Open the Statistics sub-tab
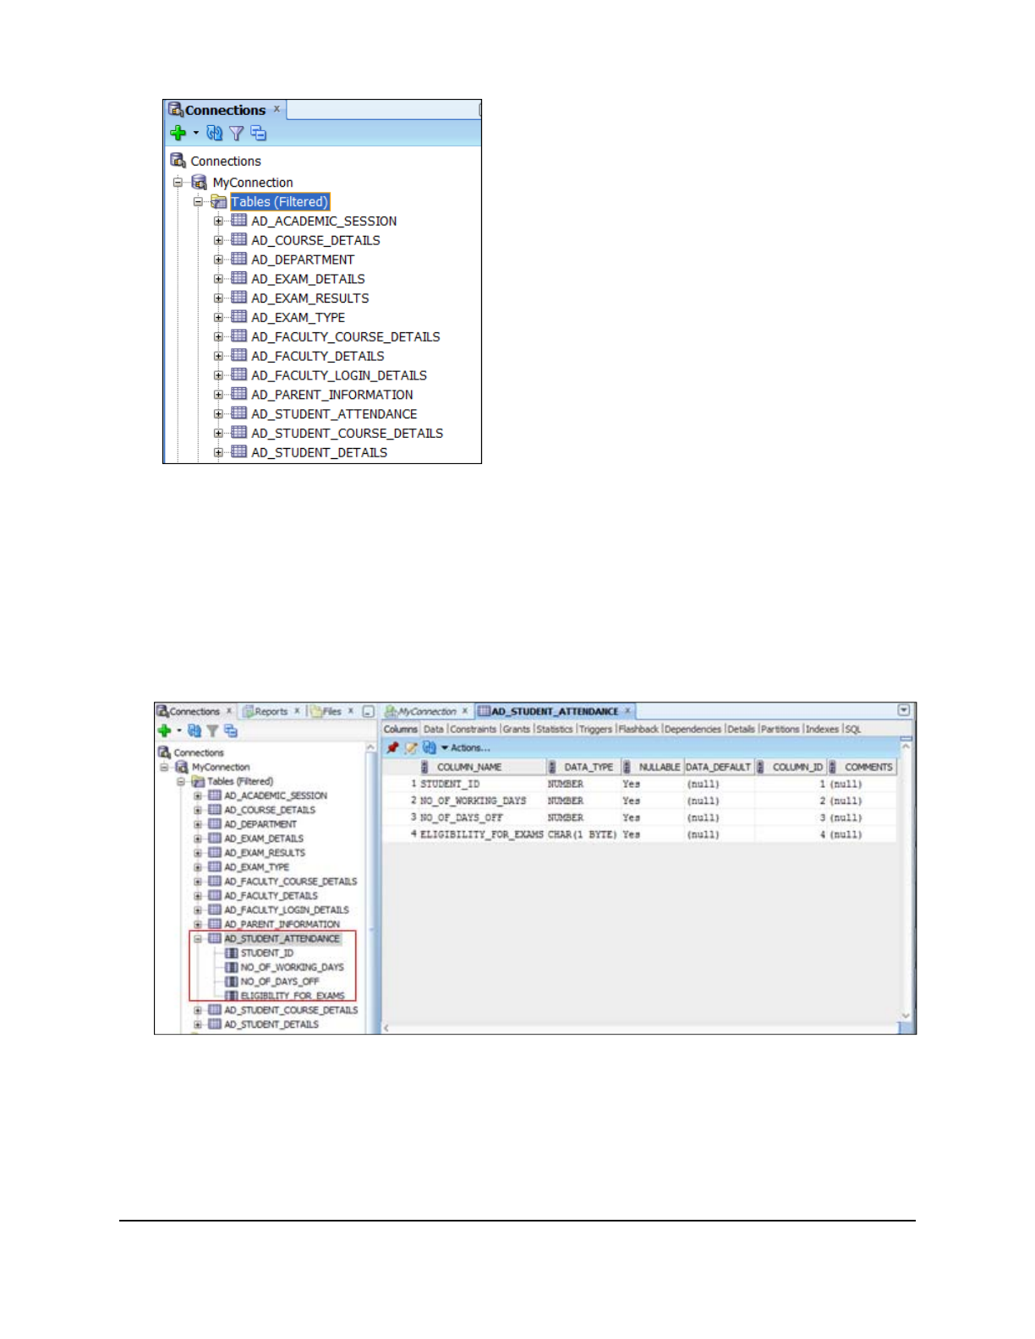 (x=555, y=730)
